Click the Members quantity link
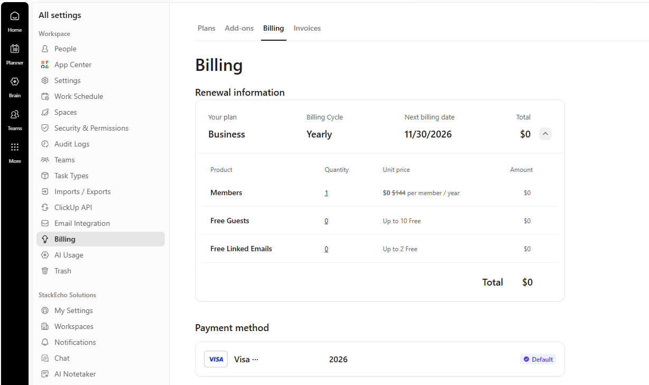 tap(326, 192)
